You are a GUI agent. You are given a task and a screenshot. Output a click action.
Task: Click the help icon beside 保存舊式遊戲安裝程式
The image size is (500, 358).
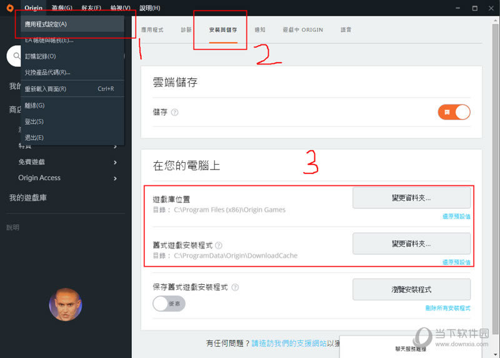tap(235, 287)
